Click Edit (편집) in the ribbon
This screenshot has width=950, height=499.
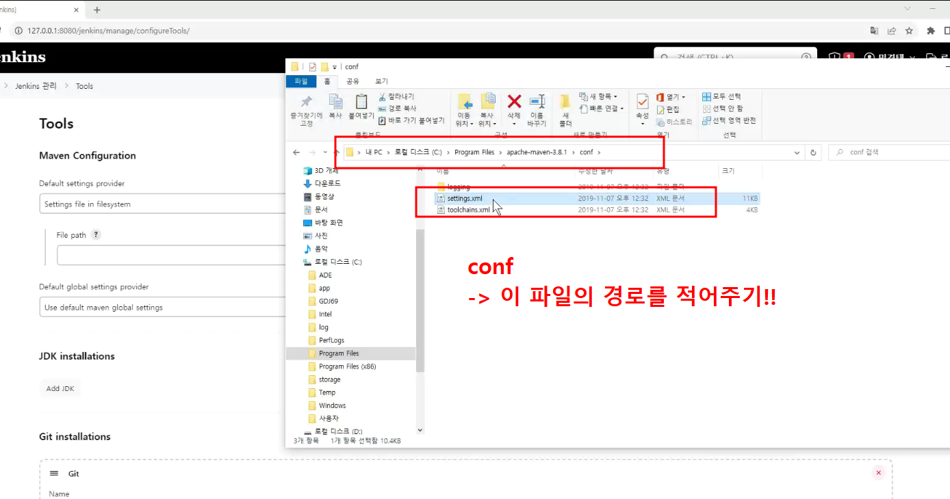(x=668, y=109)
